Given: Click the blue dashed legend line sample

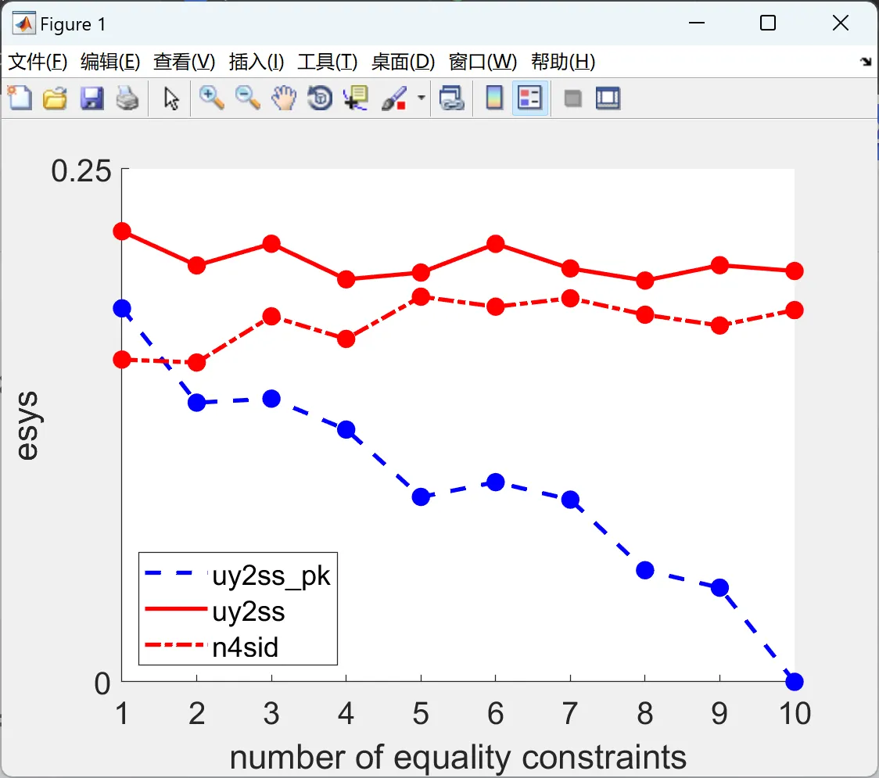Looking at the screenshot, I should point(176,573).
